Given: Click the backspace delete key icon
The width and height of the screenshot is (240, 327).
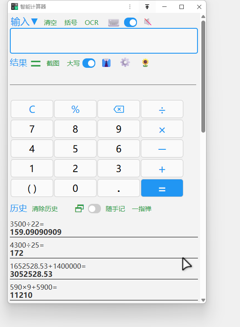Looking at the screenshot, I should pos(118,109).
